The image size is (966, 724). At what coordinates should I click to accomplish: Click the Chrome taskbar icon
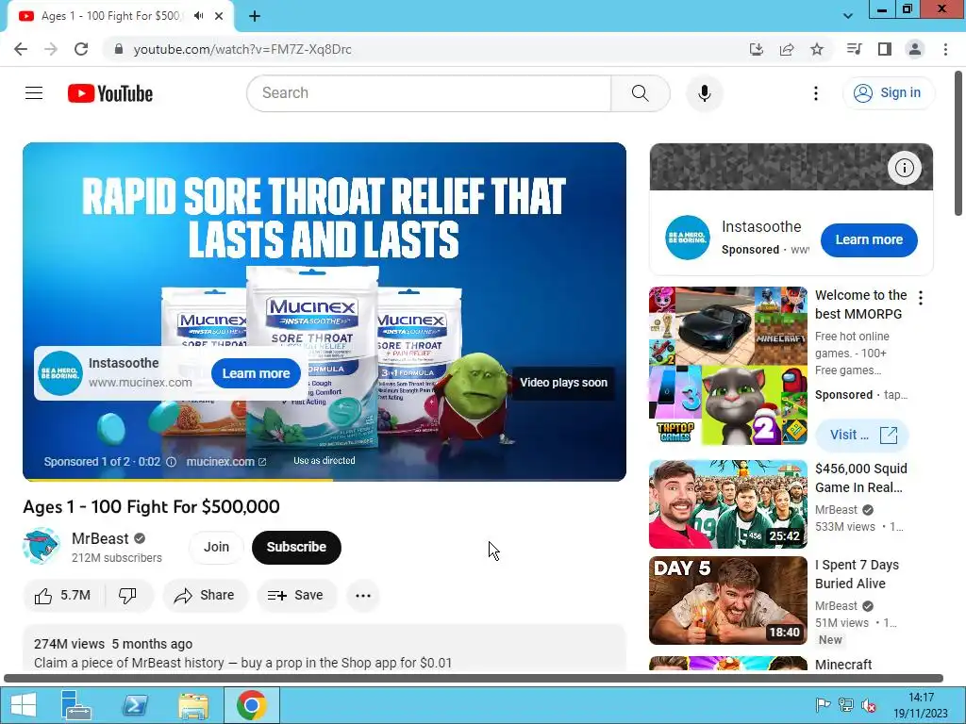251,705
